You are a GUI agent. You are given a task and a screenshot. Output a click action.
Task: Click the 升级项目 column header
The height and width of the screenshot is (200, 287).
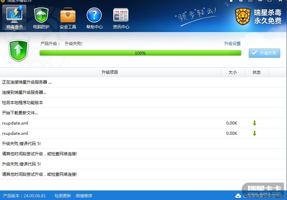pyautogui.click(x=110, y=72)
